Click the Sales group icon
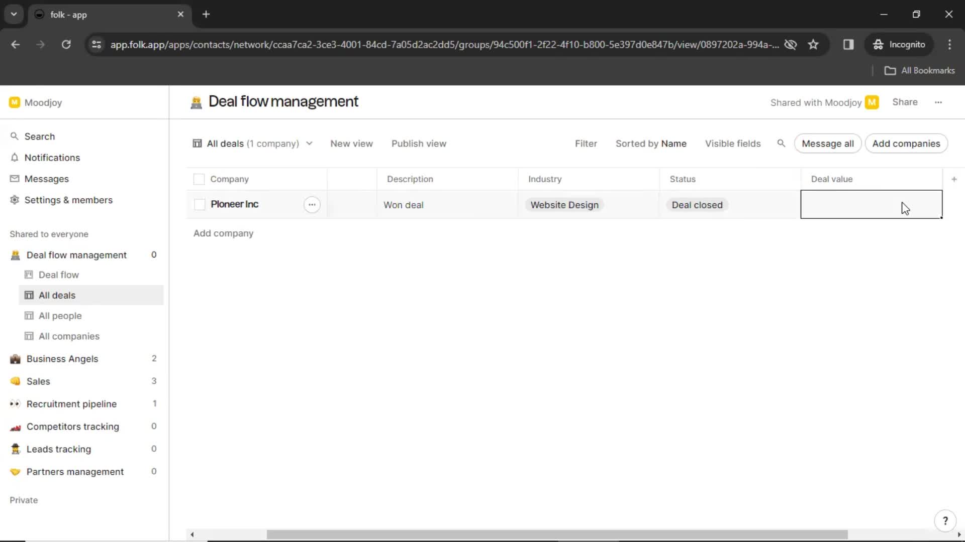 click(x=15, y=381)
